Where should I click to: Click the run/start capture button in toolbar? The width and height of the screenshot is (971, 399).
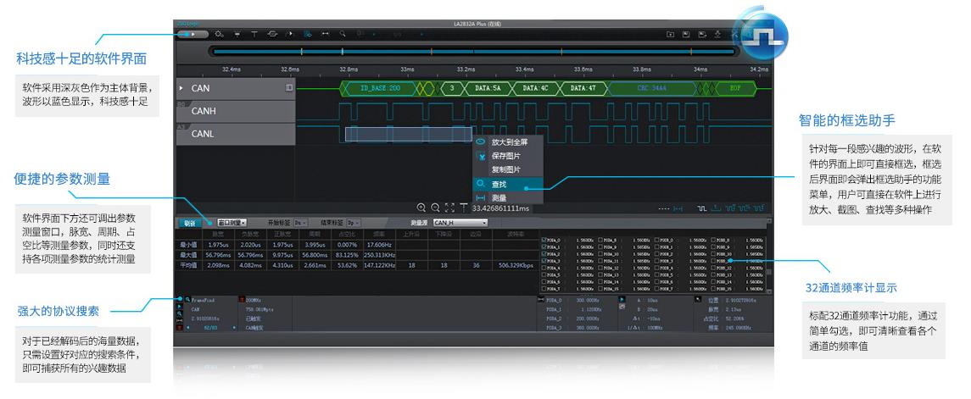pos(193,34)
